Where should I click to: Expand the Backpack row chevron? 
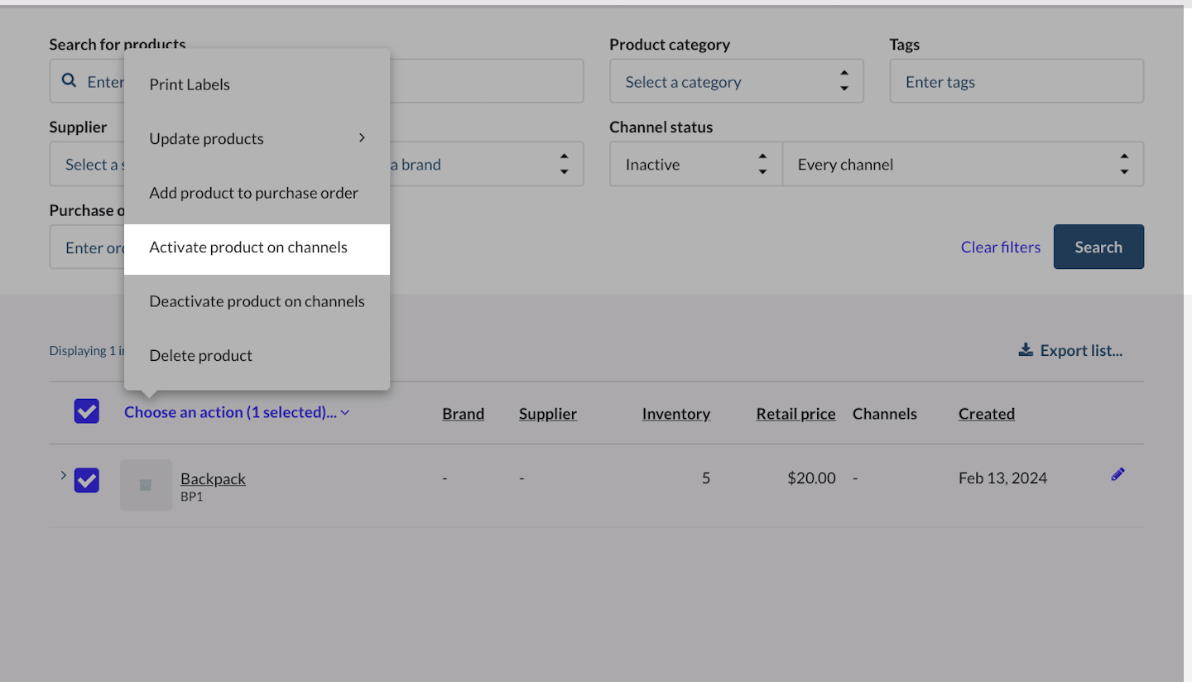[63, 476]
